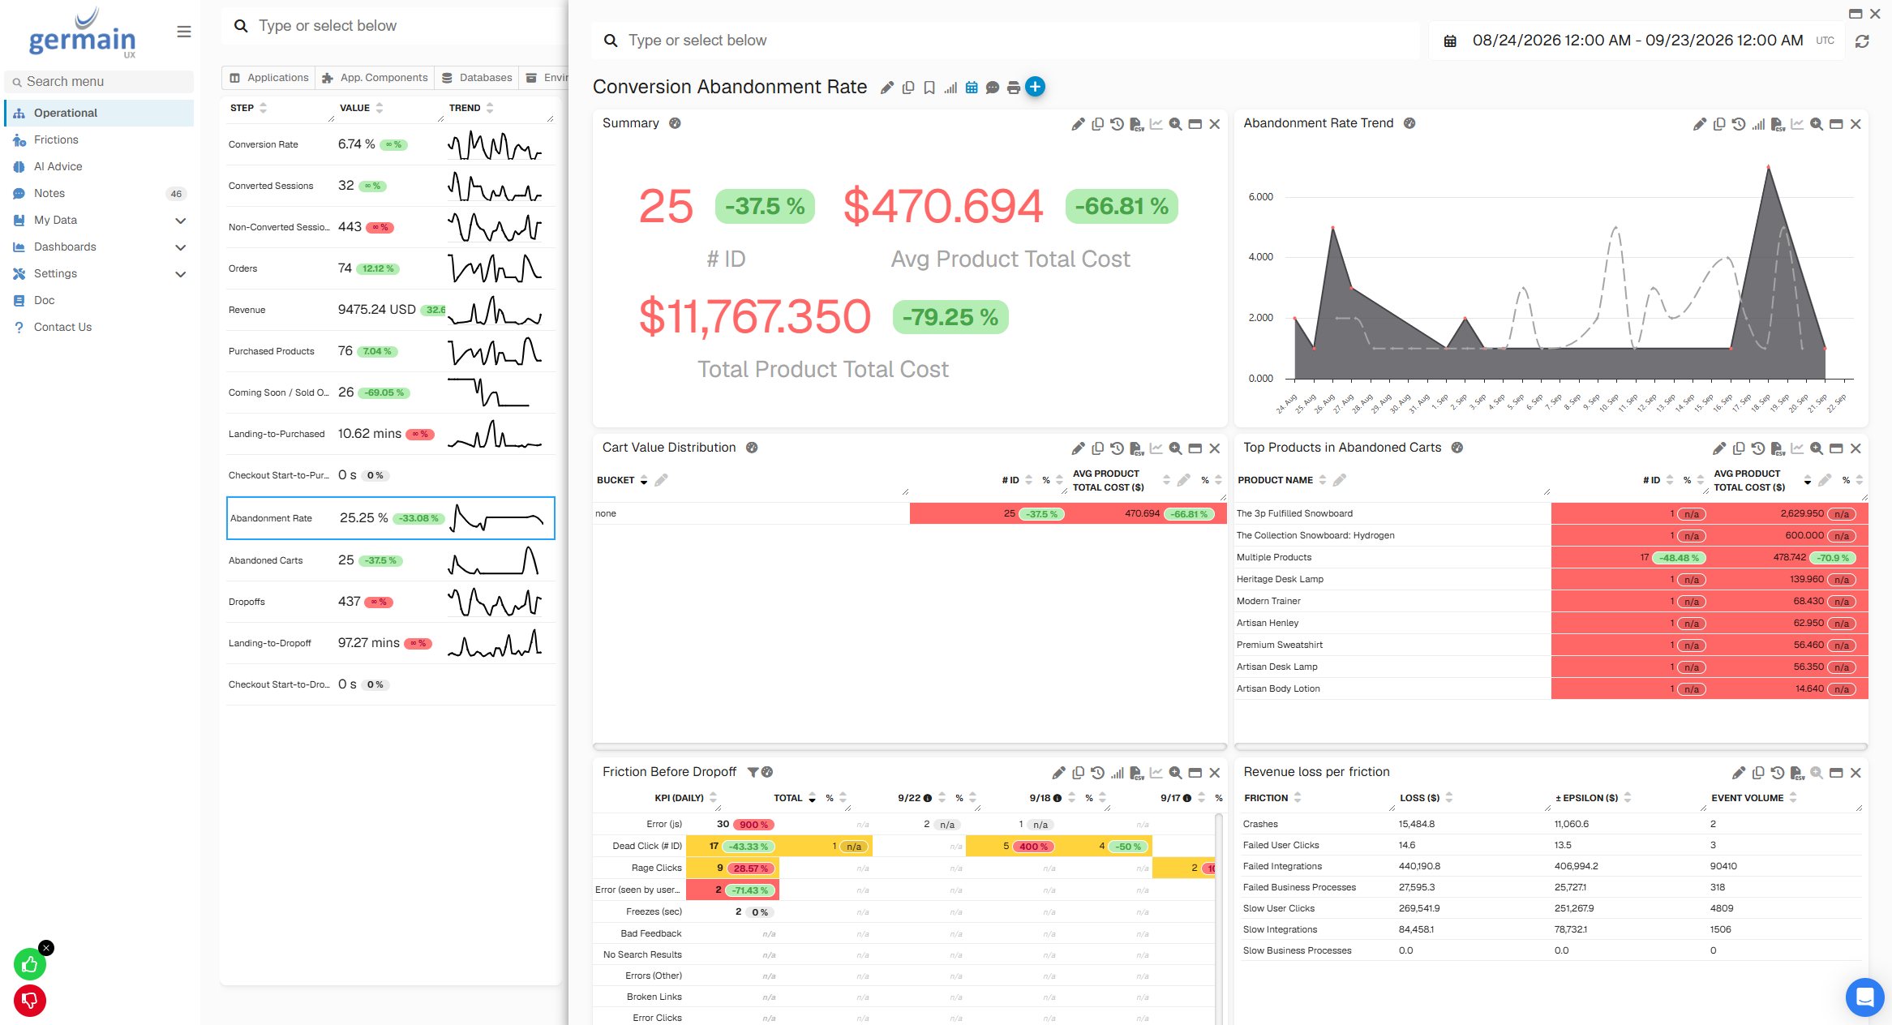
Task: Refresh data with the reload icon
Action: pyautogui.click(x=1862, y=41)
